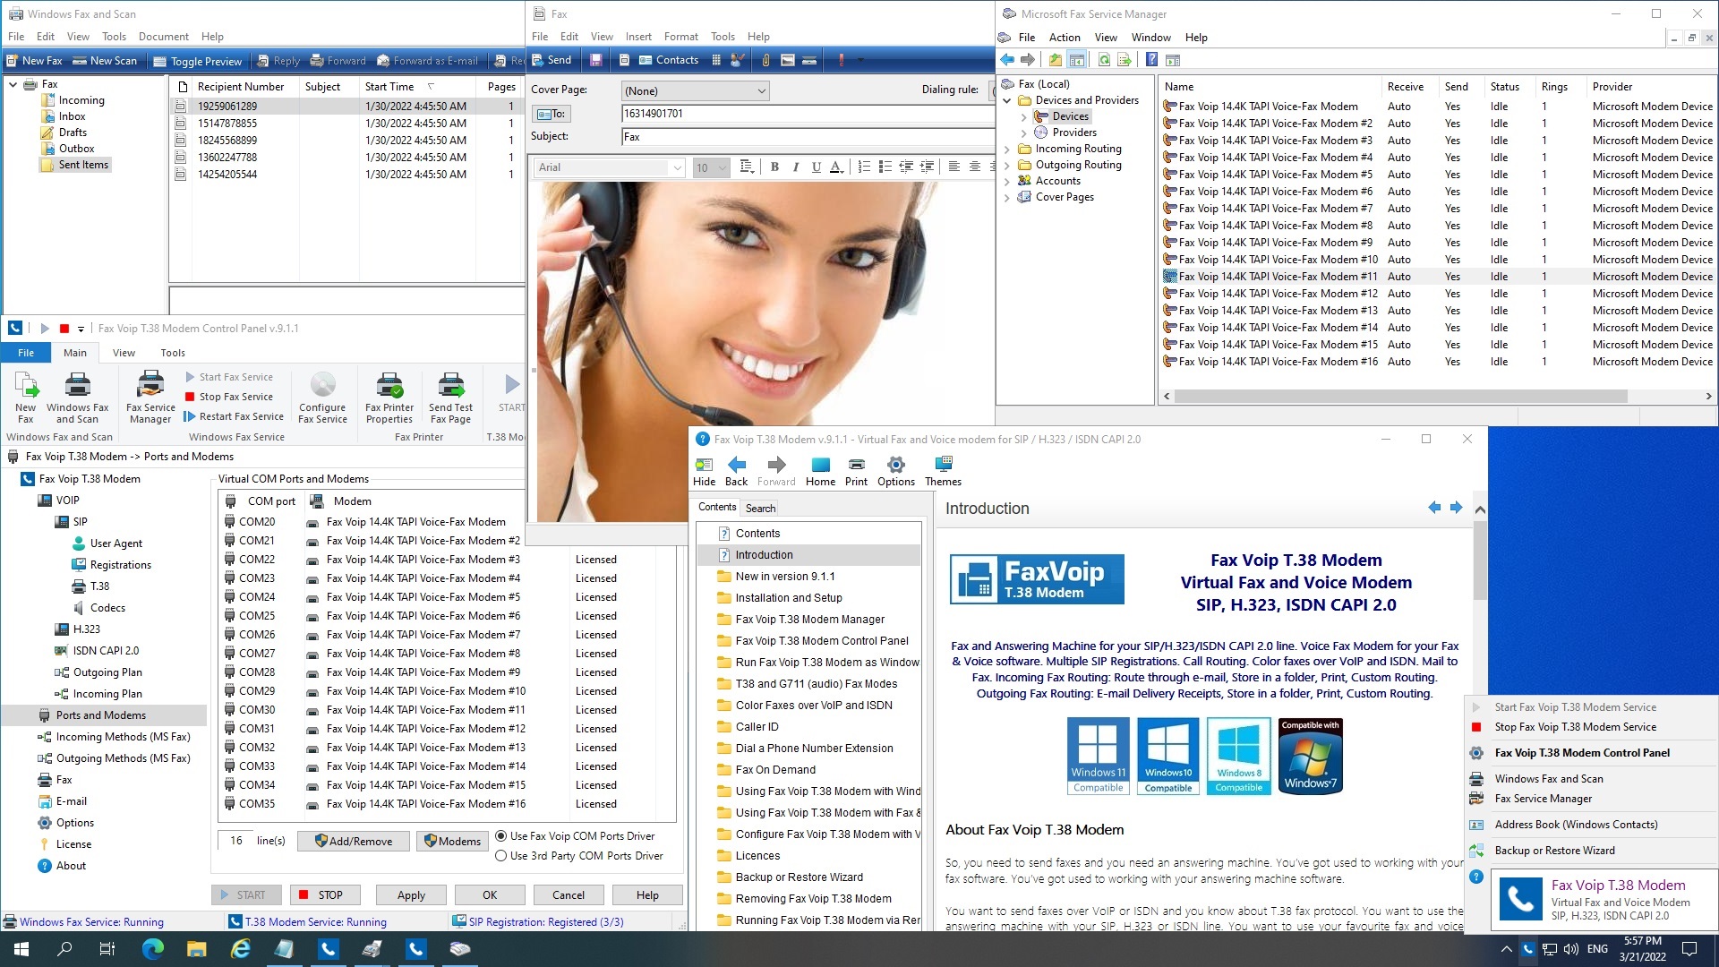
Task: Click the Print icon in help viewer
Action: click(856, 470)
